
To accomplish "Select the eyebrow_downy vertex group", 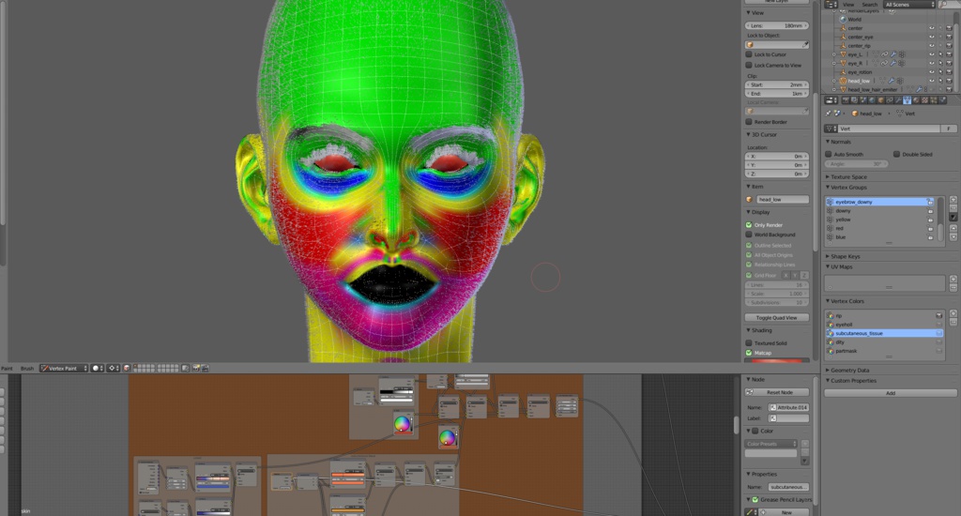I will [880, 202].
